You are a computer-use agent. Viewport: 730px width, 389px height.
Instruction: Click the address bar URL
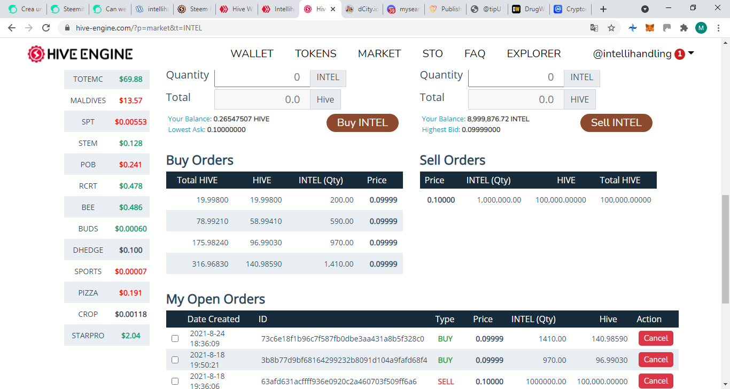click(x=139, y=28)
